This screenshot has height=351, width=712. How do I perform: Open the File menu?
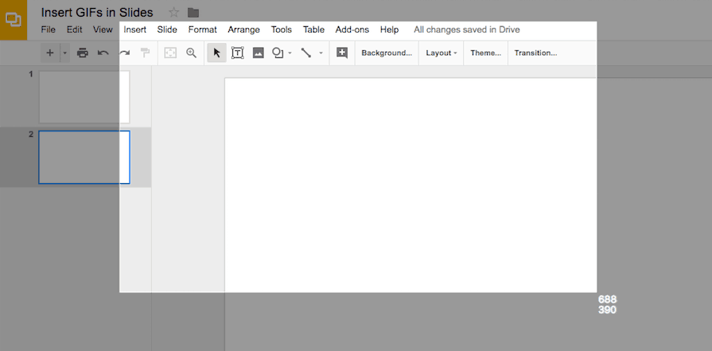(x=49, y=30)
